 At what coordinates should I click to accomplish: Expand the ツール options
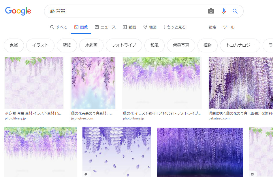tap(229, 27)
